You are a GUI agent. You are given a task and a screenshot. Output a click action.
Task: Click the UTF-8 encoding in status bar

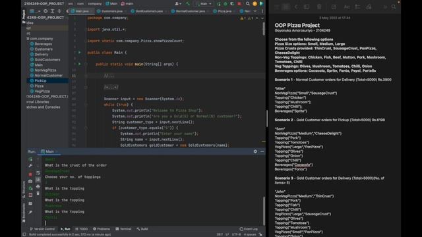coord(236,234)
